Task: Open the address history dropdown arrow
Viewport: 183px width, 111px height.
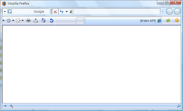Action: click(x=67, y=12)
